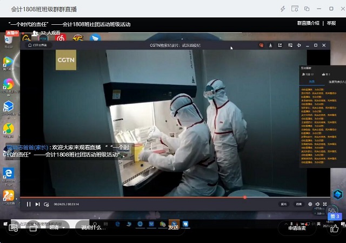Click the red heart icon in player title bar

tap(261, 45)
